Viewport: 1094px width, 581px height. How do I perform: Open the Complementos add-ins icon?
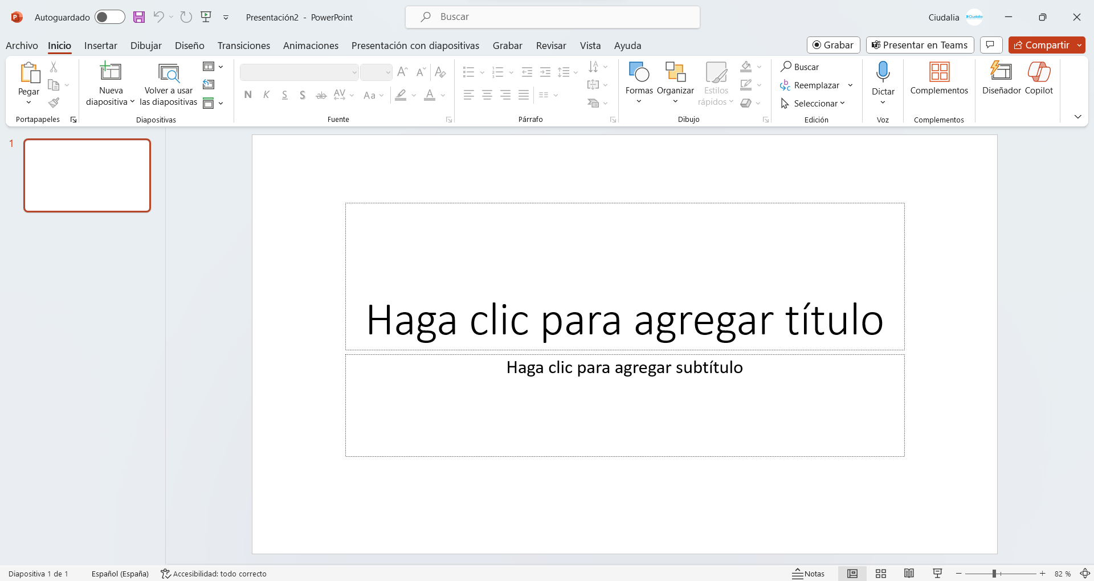[939, 72]
